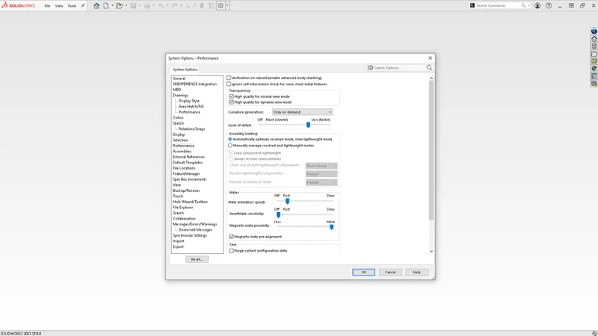598x336 pixels.
Task: Select Manually manage resolved and lightweight modes
Action: coord(230,146)
